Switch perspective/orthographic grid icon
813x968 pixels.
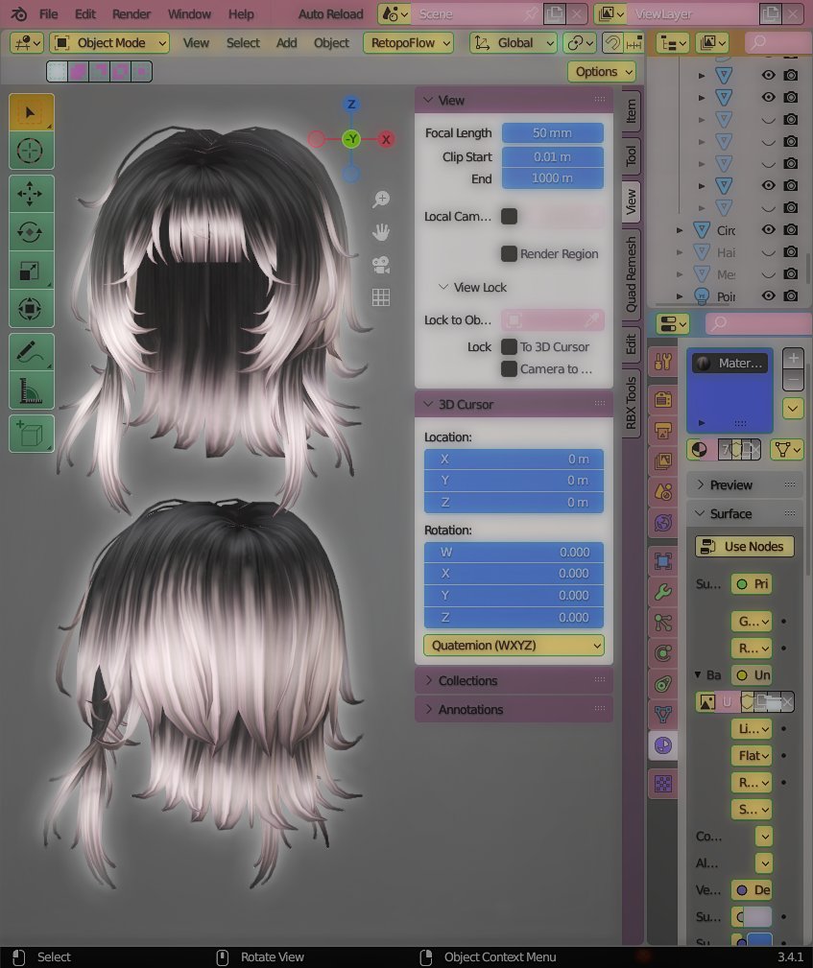[x=381, y=297]
